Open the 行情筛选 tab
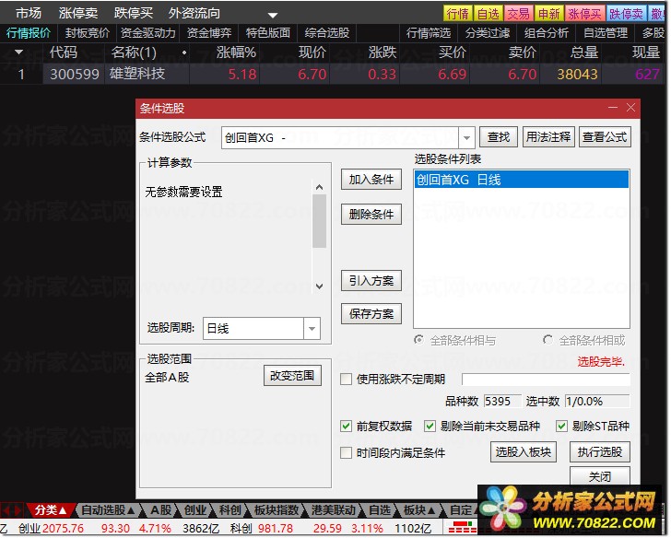Image resolution: width=671 pixels, height=538 pixels. (429, 33)
